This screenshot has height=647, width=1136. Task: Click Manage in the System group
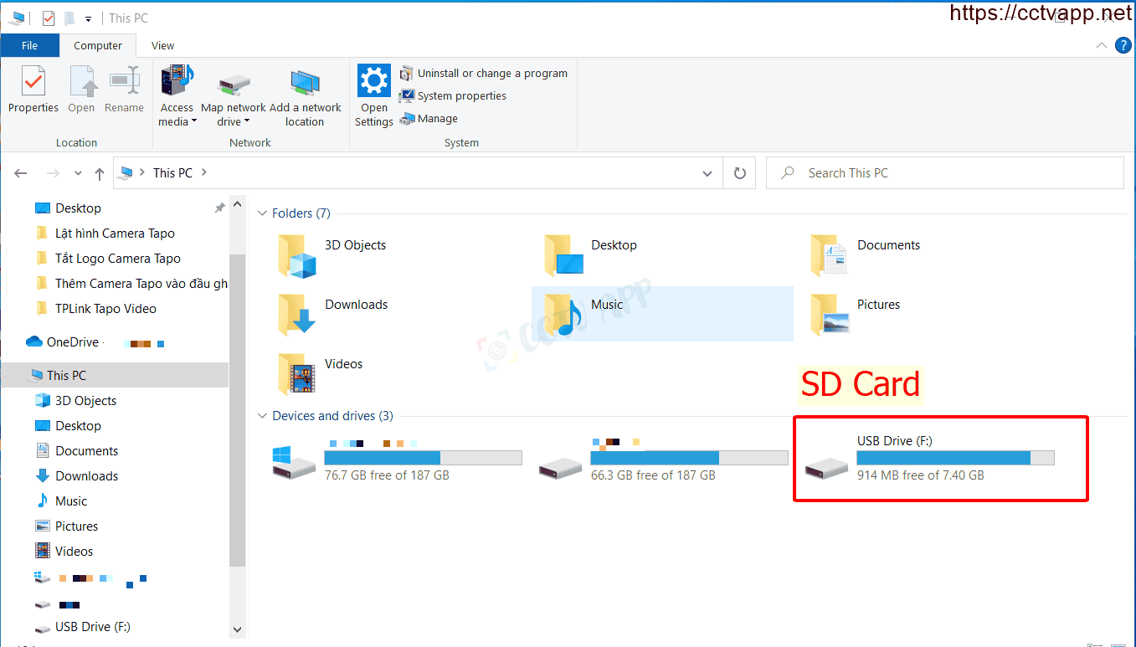(x=429, y=119)
